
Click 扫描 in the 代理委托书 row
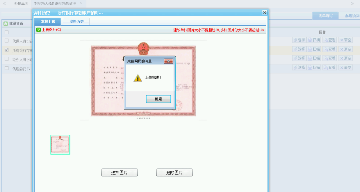(314, 68)
